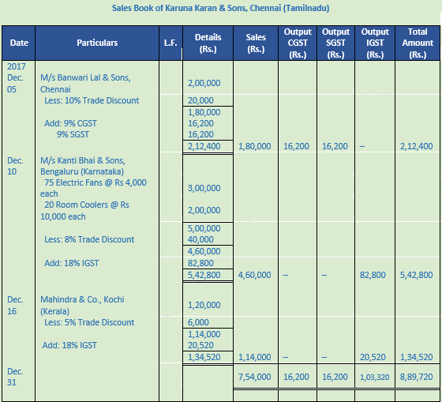This screenshot has width=442, height=402.
Task: Click 1,14,000 in the Details column
Action: (x=204, y=334)
